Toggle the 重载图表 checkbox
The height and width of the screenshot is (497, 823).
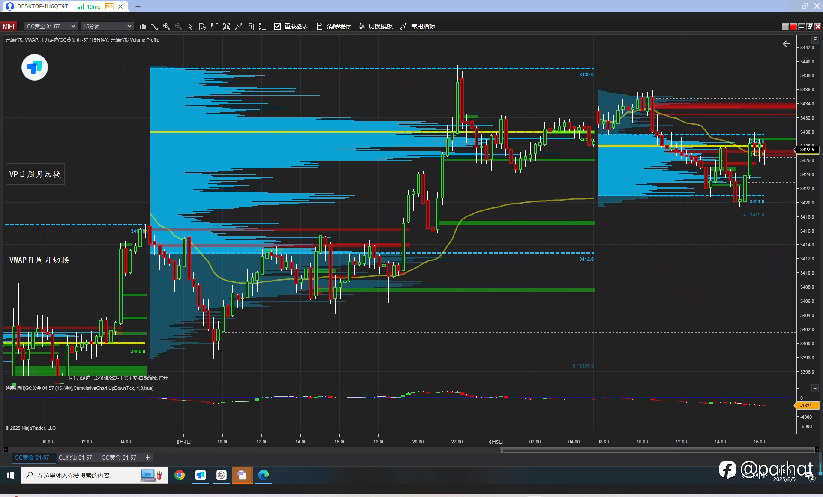[x=277, y=26]
